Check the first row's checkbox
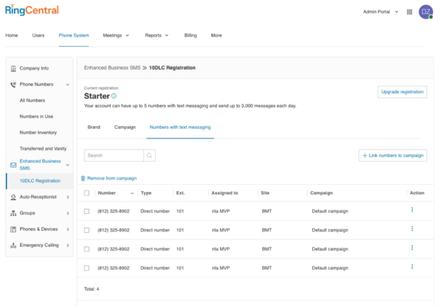The width and height of the screenshot is (440, 306). point(87,211)
